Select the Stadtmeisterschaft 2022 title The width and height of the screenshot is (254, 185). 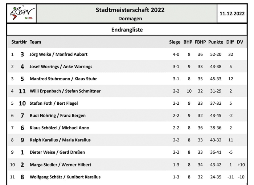point(130,10)
